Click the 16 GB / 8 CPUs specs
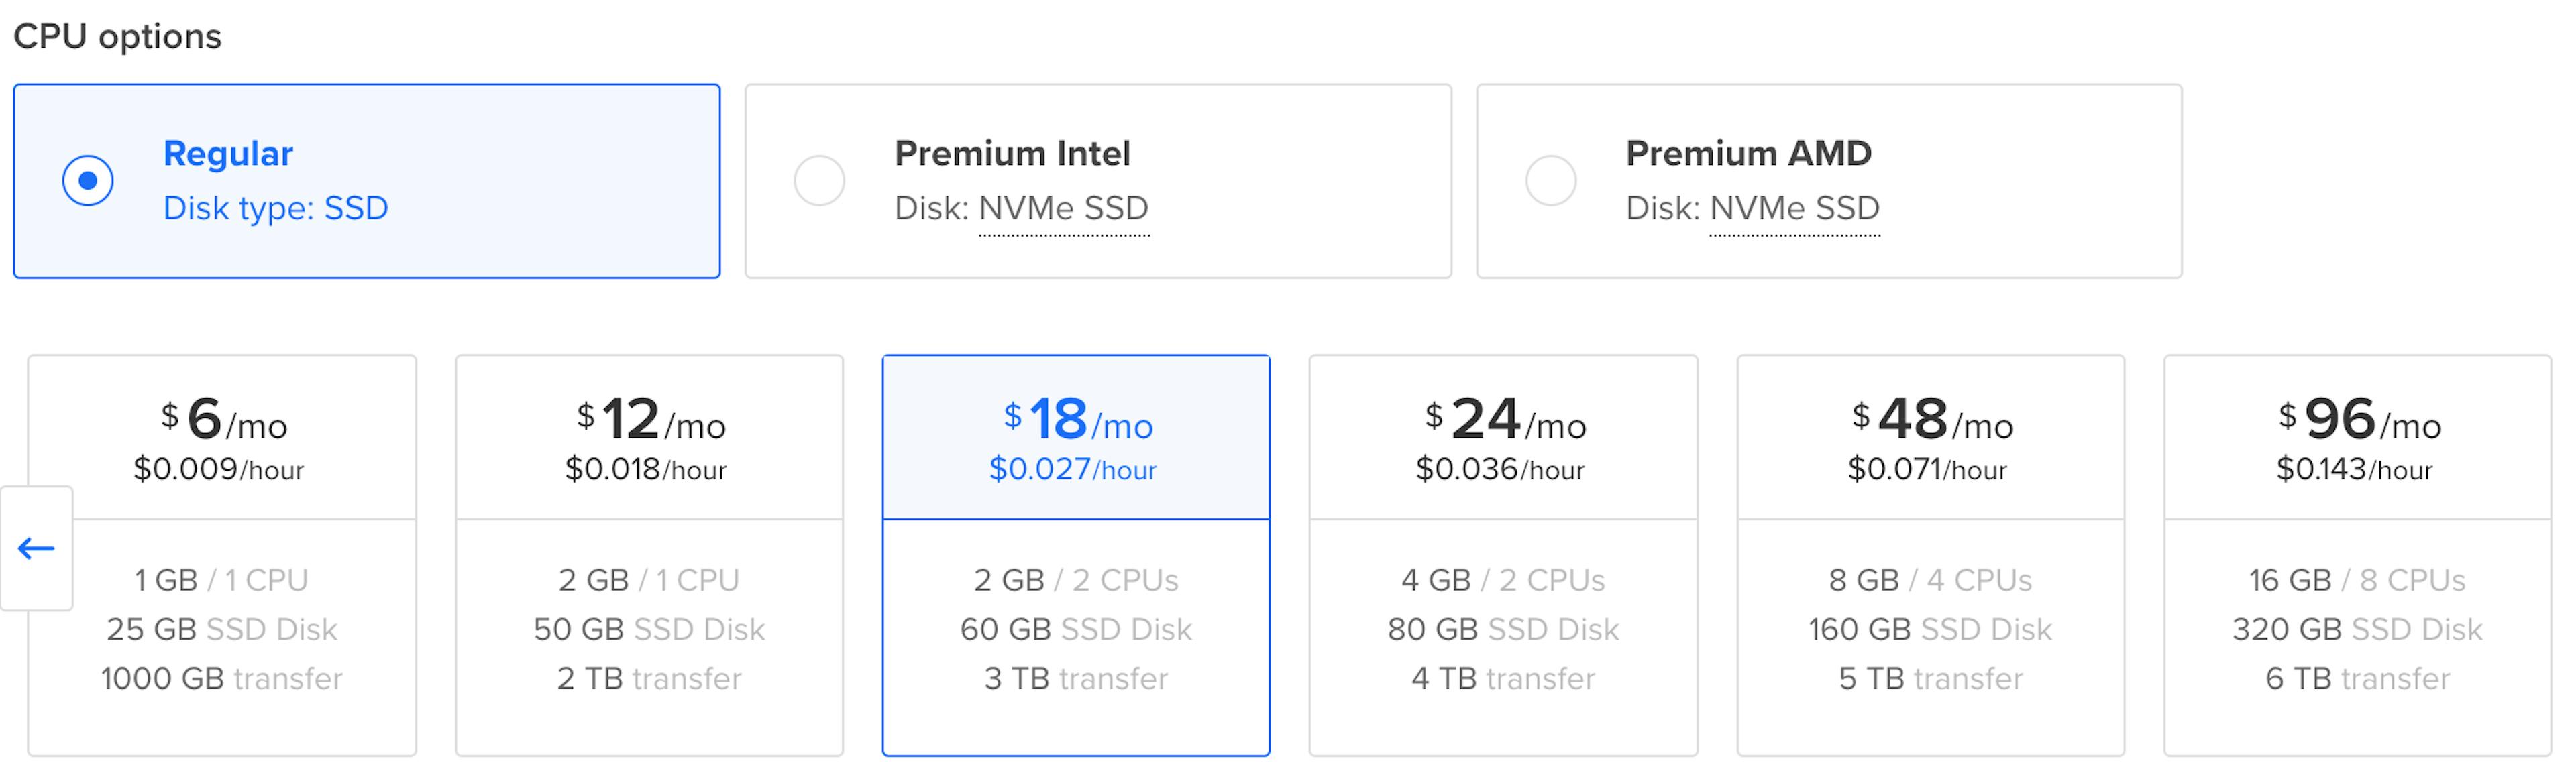Image resolution: width=2576 pixels, height=777 pixels. click(x=2357, y=580)
